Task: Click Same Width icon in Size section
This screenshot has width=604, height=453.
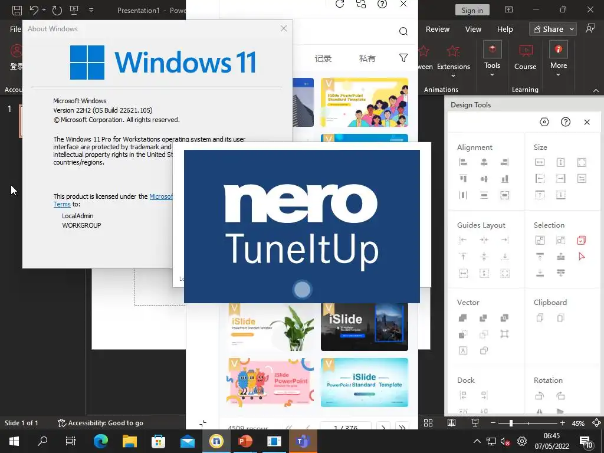Action: [x=540, y=162]
